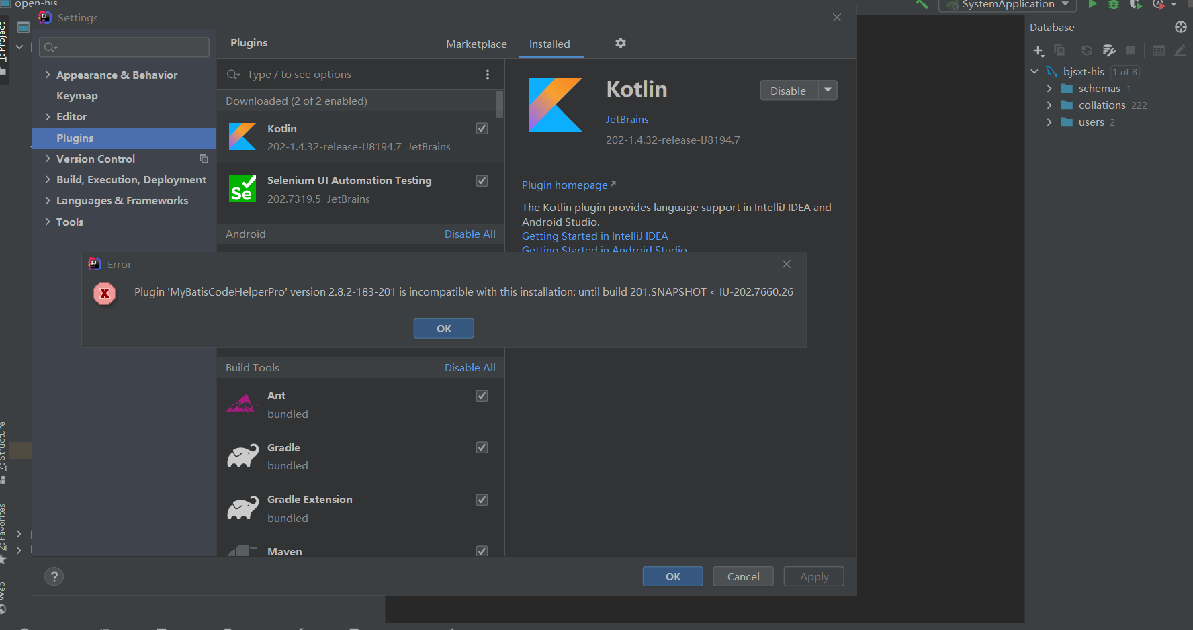The width and height of the screenshot is (1193, 630).
Task: Click the Gradle Extension elephant icon
Action: point(242,508)
